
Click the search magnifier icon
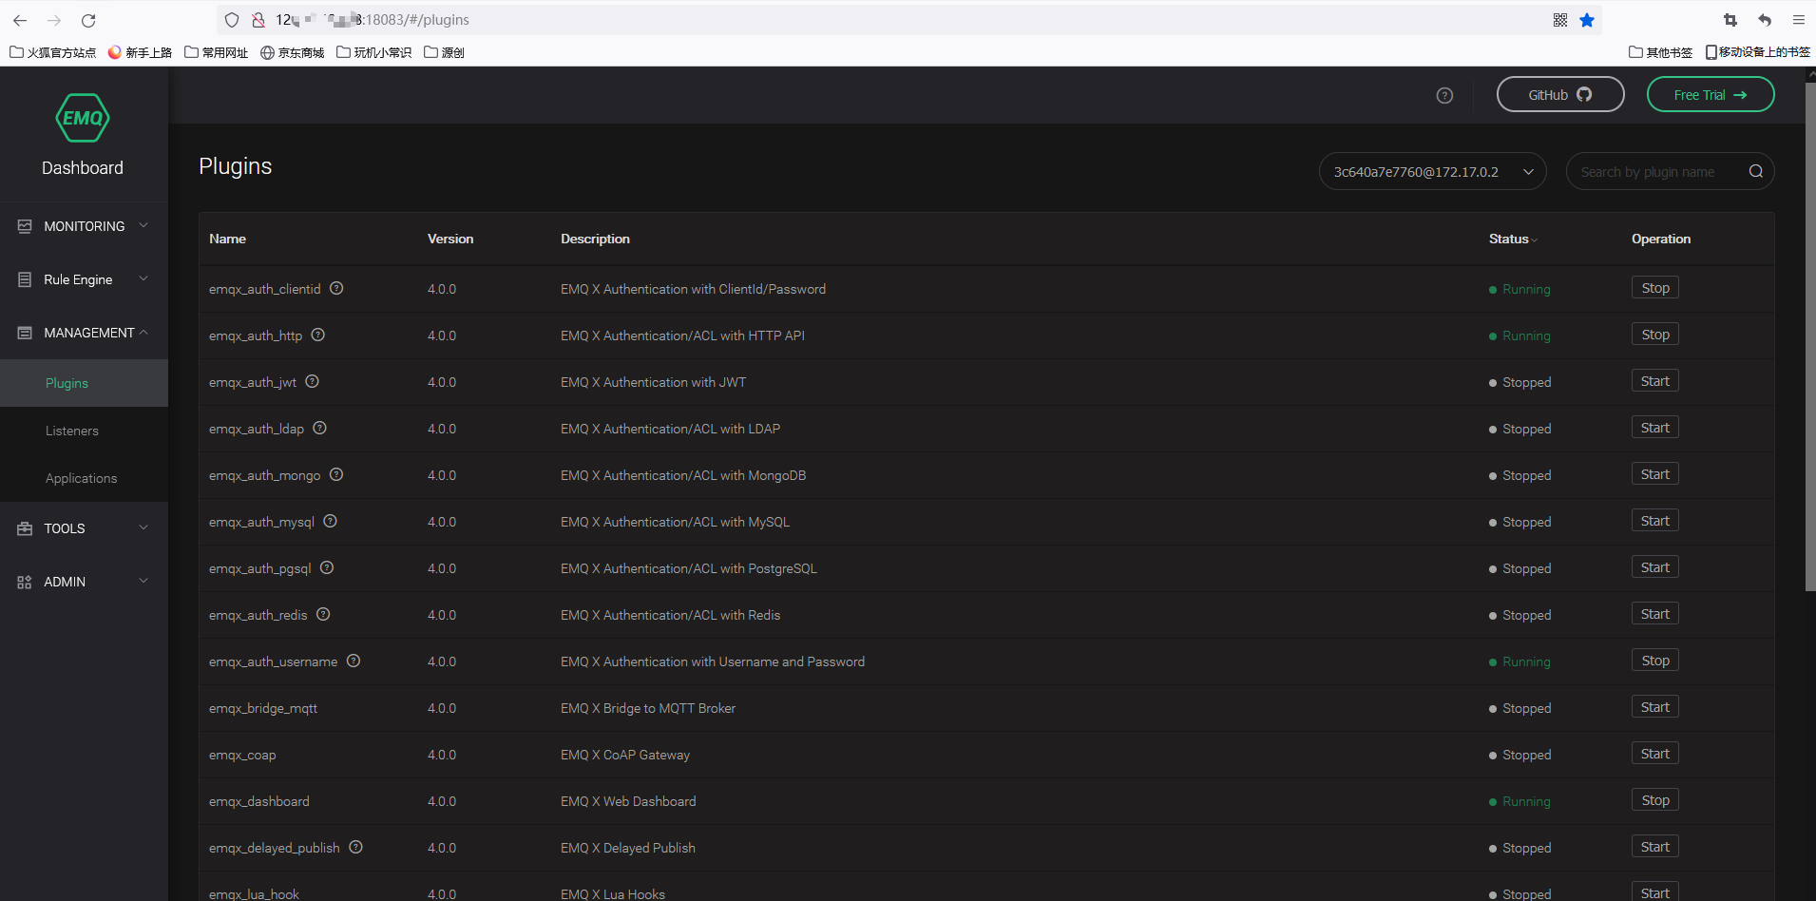1755,171
